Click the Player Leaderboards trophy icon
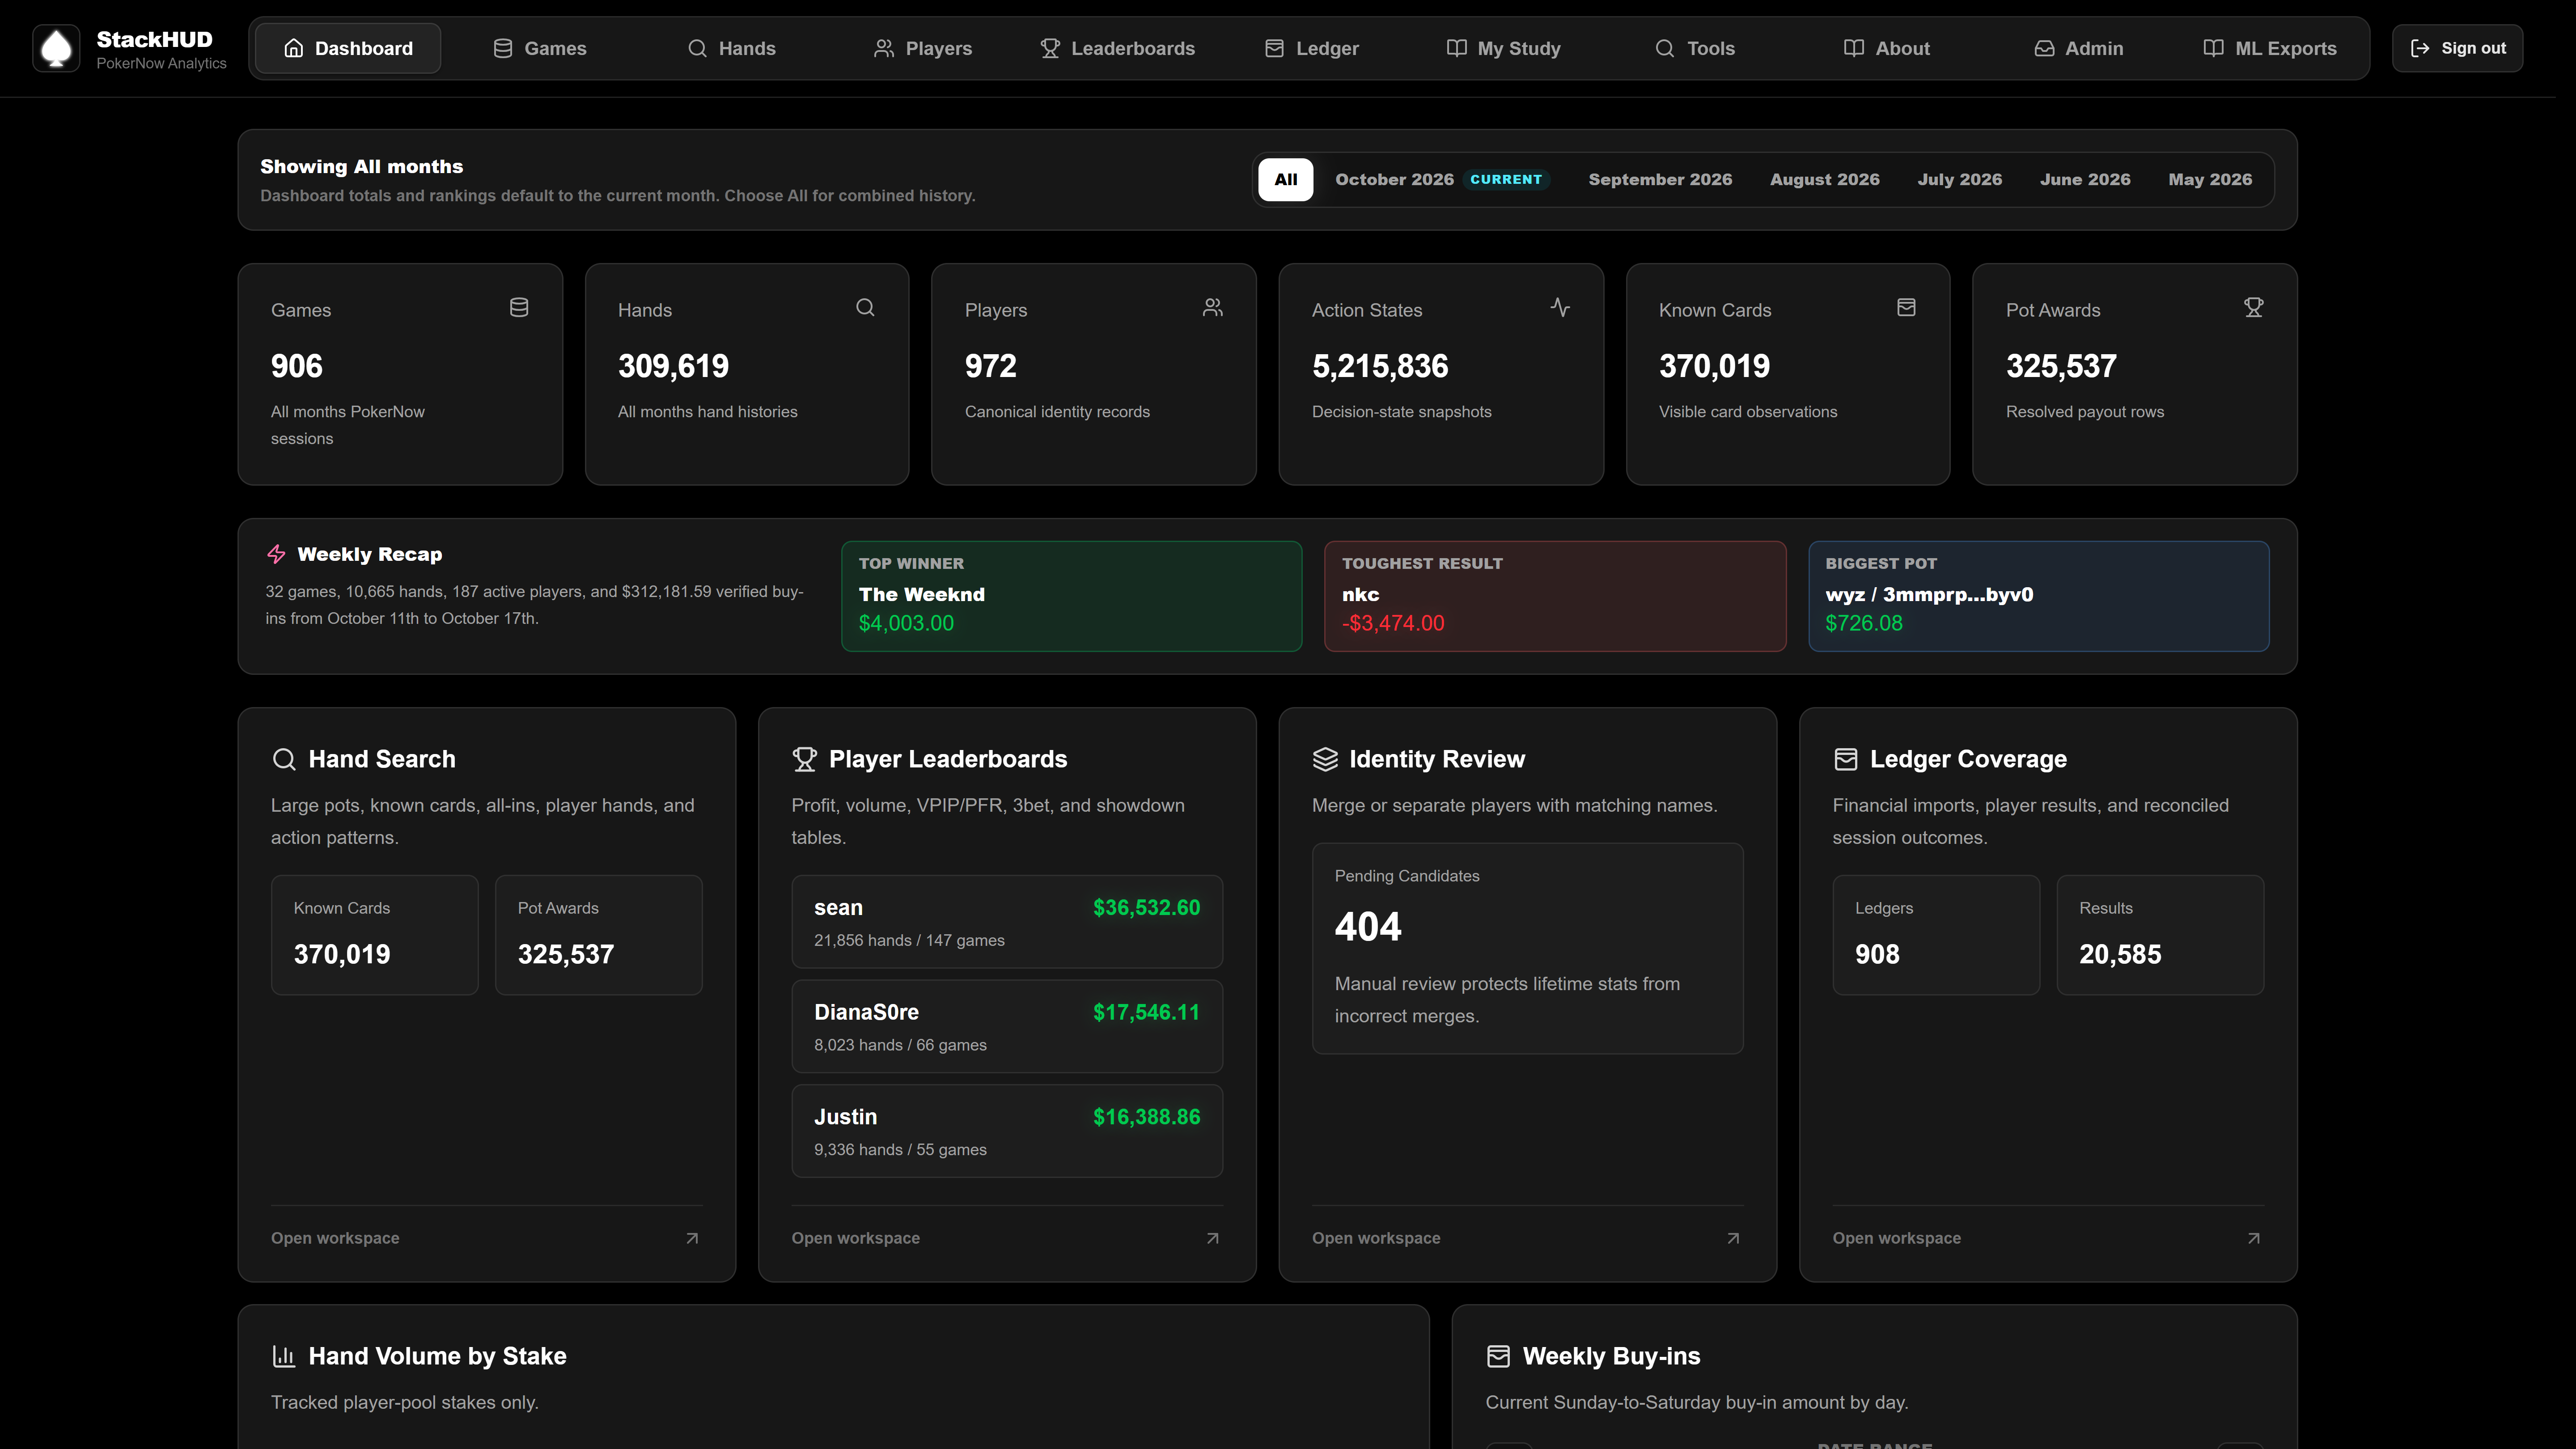 (x=804, y=760)
